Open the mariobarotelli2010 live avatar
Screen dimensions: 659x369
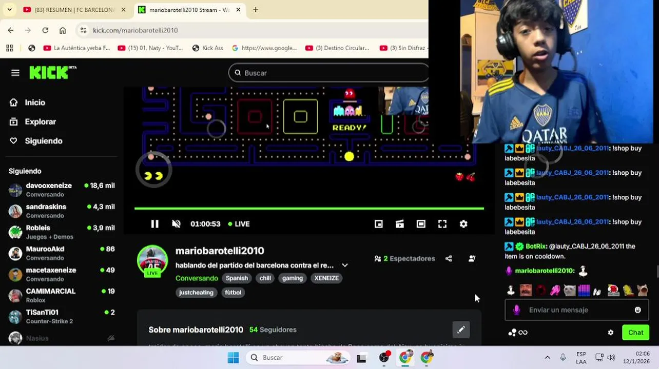(x=152, y=261)
